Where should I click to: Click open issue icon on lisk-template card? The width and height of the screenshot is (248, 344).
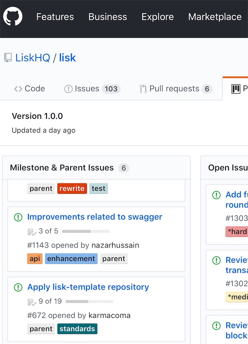click(18, 288)
